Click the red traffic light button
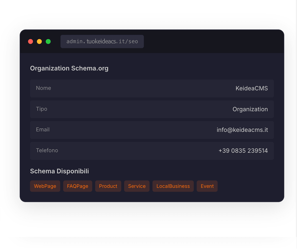This screenshot has height=249, width=297. [x=30, y=41]
